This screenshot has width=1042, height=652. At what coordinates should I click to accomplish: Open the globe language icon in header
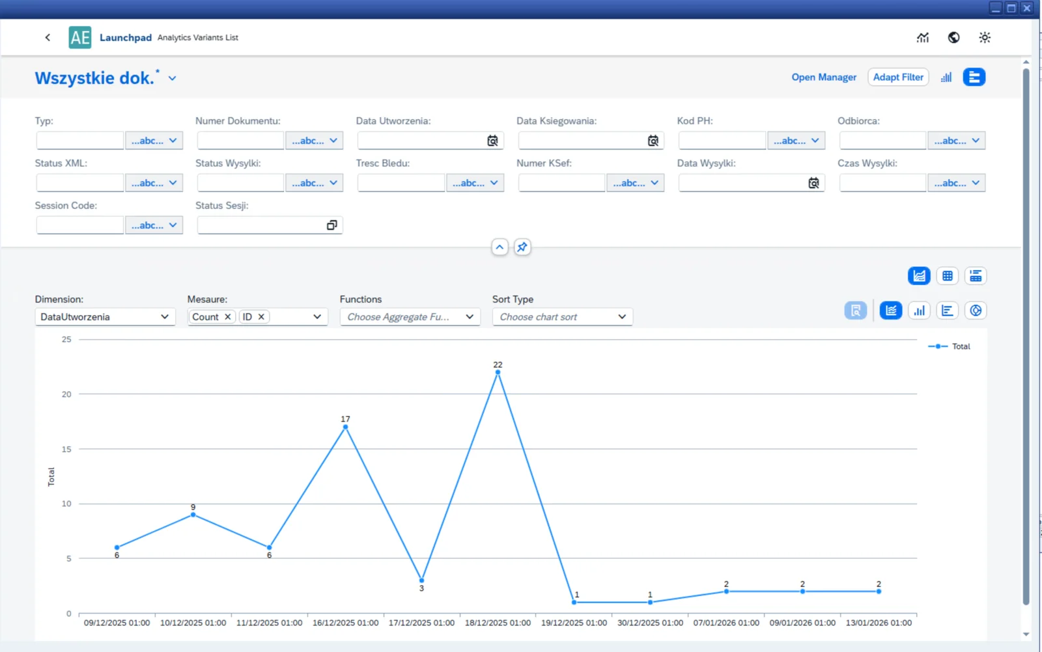coord(953,37)
